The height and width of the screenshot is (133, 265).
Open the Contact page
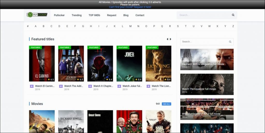click(x=140, y=15)
